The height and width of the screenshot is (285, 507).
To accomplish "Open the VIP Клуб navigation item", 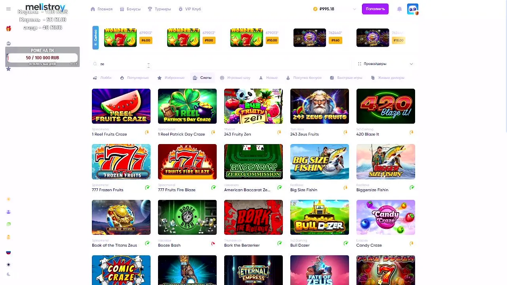I will (x=190, y=9).
